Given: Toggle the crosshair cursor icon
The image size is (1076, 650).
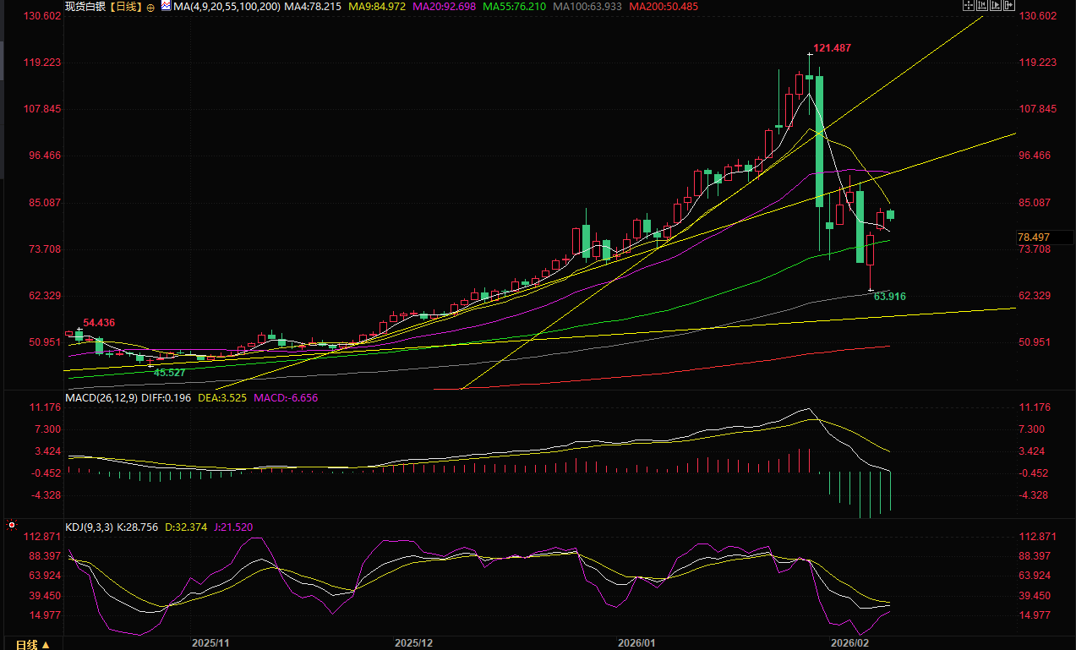Looking at the screenshot, I should [x=969, y=5].
